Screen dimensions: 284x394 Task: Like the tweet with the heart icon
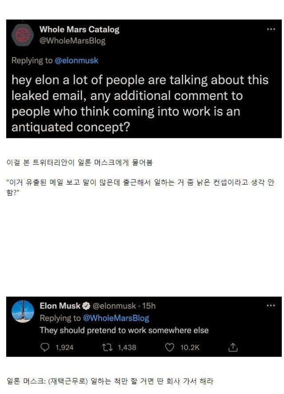coord(169,347)
